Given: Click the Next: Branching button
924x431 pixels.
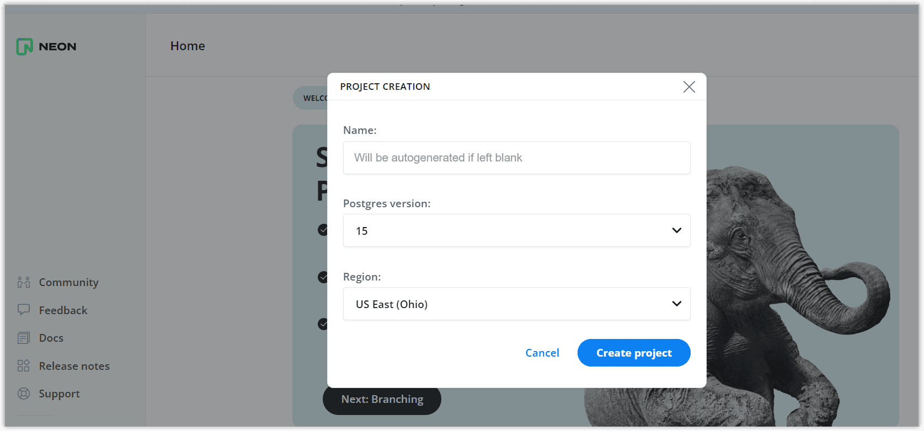Looking at the screenshot, I should pyautogui.click(x=382, y=400).
